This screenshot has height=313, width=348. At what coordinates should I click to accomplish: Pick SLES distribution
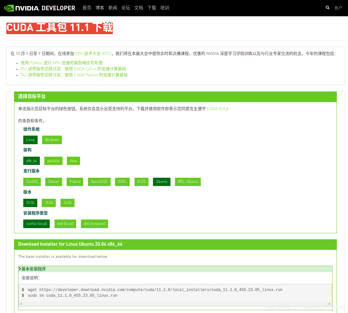tap(141, 182)
